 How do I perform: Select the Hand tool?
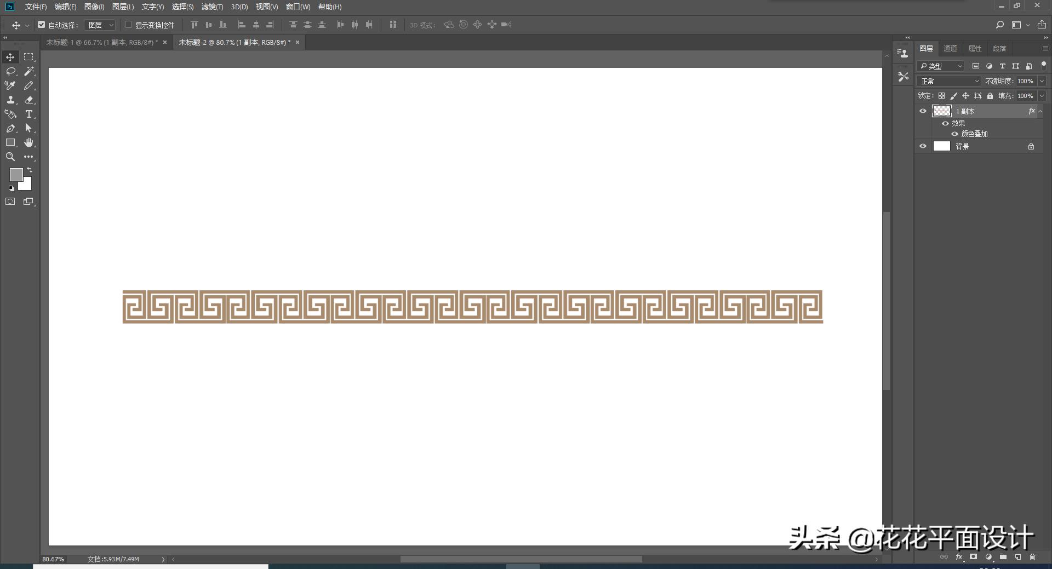(29, 142)
